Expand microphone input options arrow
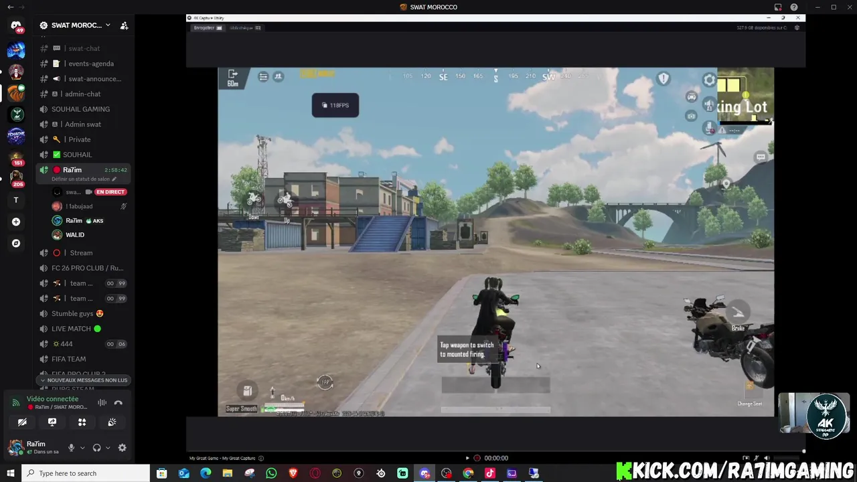Screen dimensions: 857x482 click(x=82, y=448)
